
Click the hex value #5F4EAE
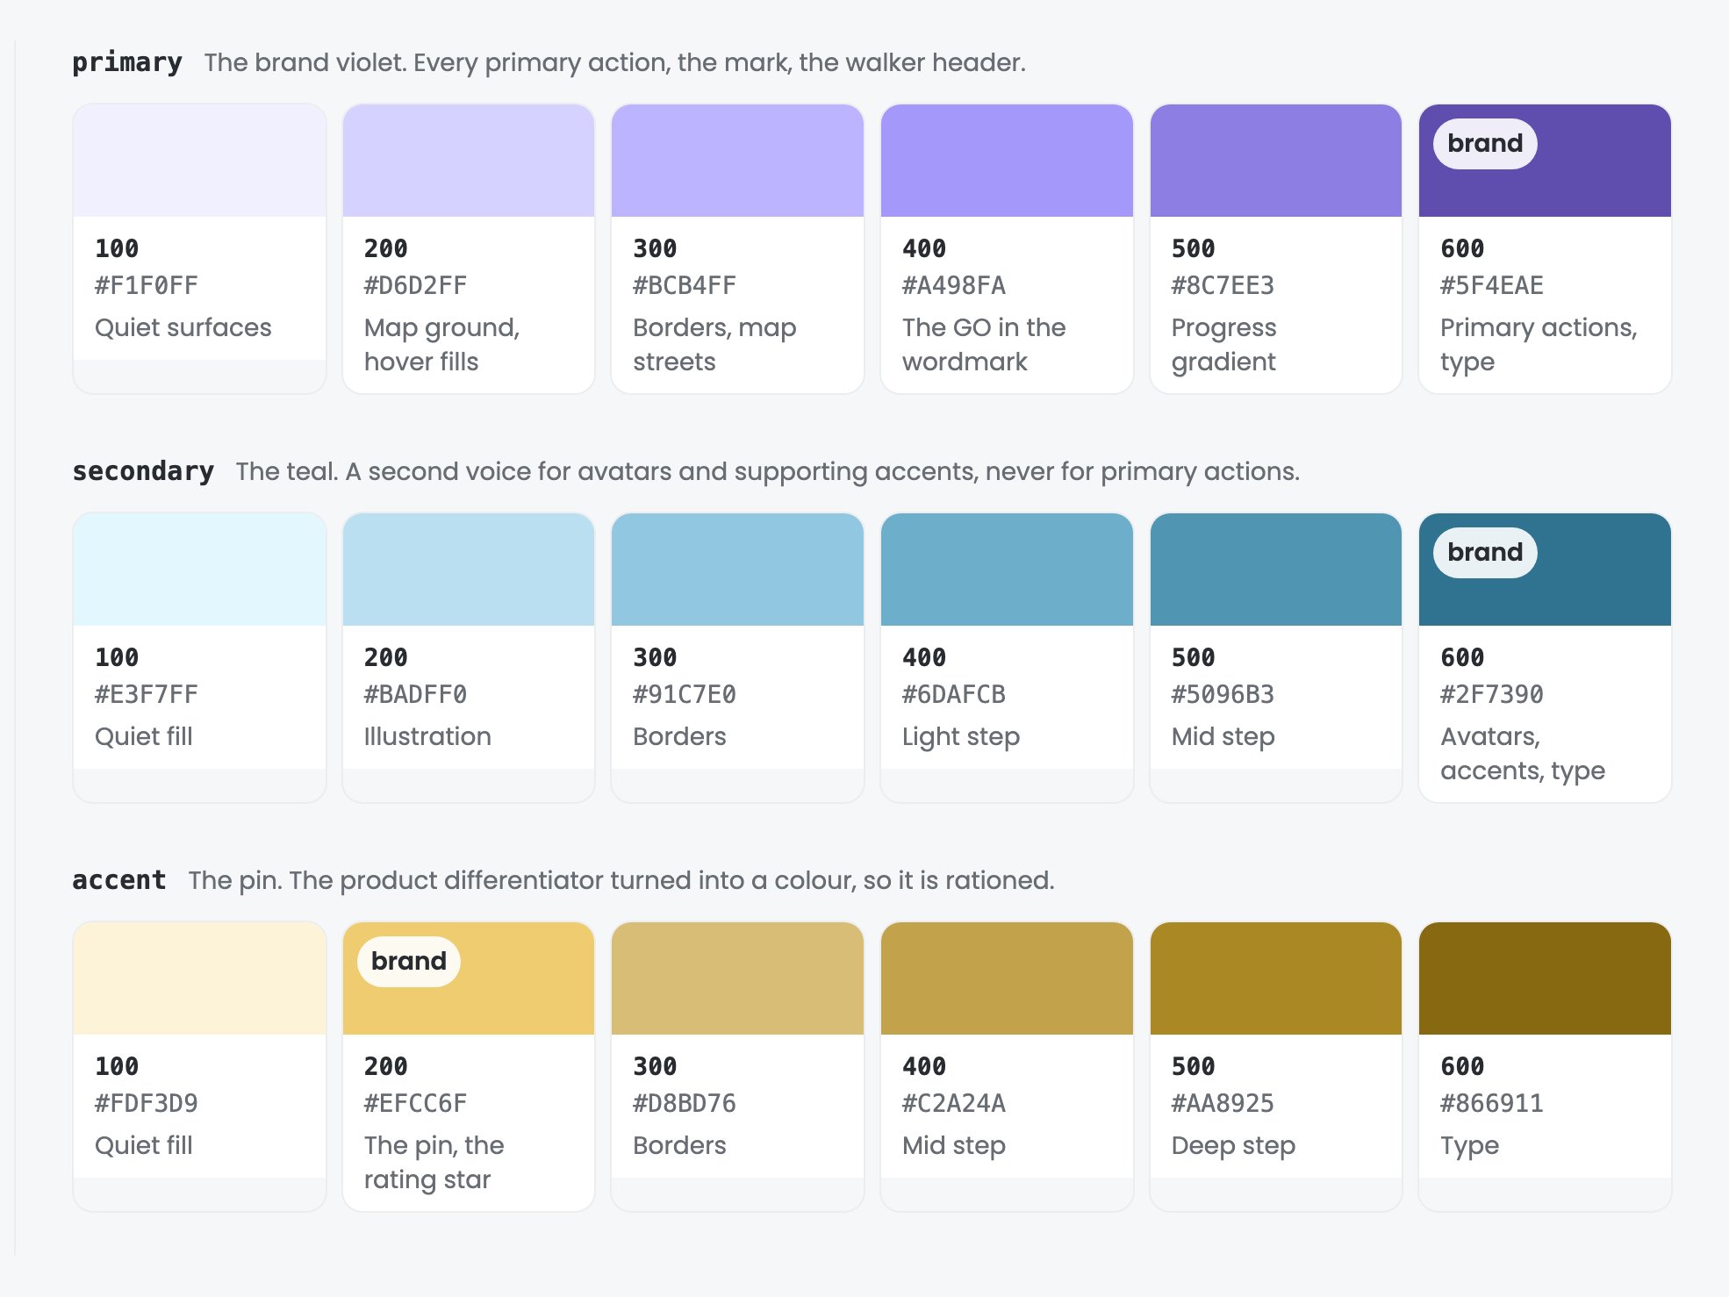tap(1492, 285)
